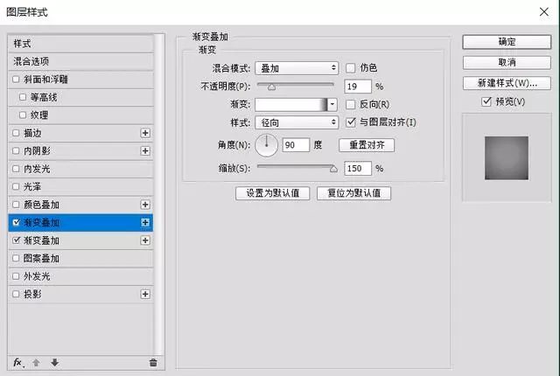
Task: Click the trash delete-effect icon
Action: coord(153,363)
